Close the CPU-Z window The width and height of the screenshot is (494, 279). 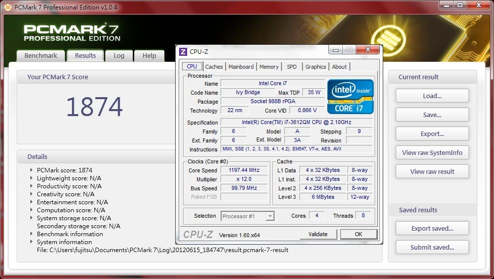[367, 49]
